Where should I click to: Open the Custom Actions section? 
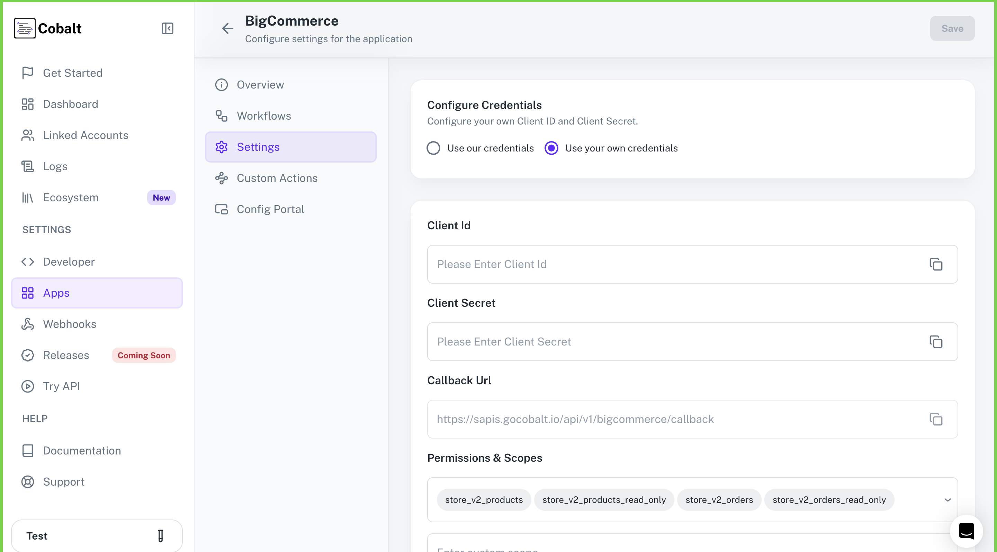tap(277, 178)
